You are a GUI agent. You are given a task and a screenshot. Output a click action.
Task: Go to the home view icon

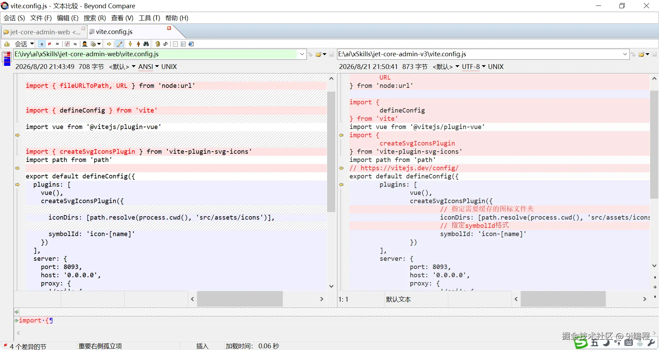[x=7, y=44]
